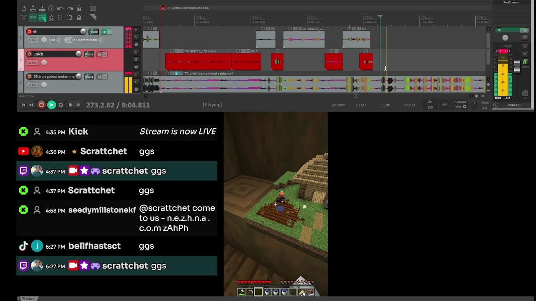Open routing for track 1
Viewport: 536px width, 301px height.
[93, 32]
